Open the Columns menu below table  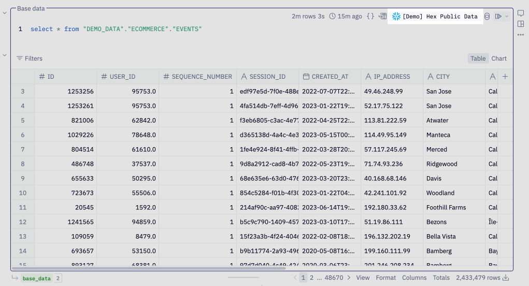(414, 278)
